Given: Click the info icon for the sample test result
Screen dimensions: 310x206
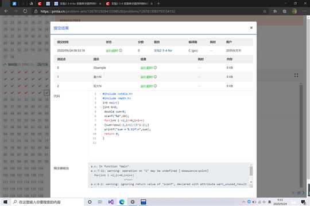Looking at the screenshot, I should point(155,68).
